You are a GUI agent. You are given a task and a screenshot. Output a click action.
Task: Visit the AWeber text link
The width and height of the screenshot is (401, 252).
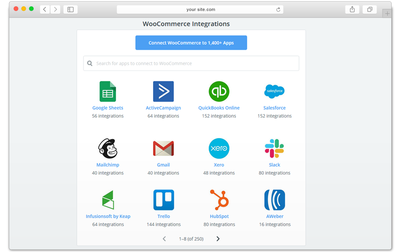(275, 216)
